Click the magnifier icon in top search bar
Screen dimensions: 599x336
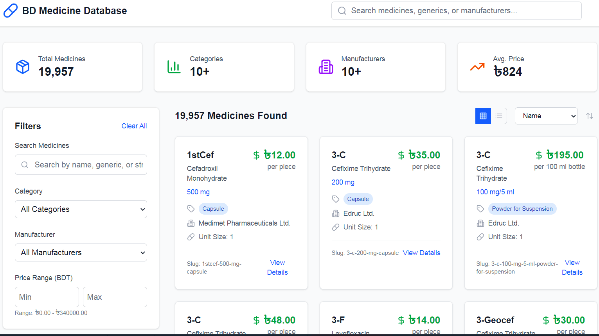click(342, 11)
